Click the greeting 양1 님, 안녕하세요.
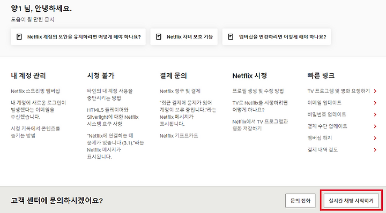Viewport: 386px width, 213px height. tap(41, 9)
